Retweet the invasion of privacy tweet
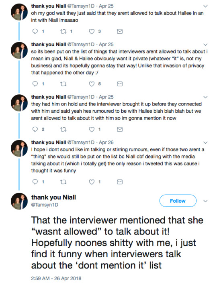 (63, 84)
